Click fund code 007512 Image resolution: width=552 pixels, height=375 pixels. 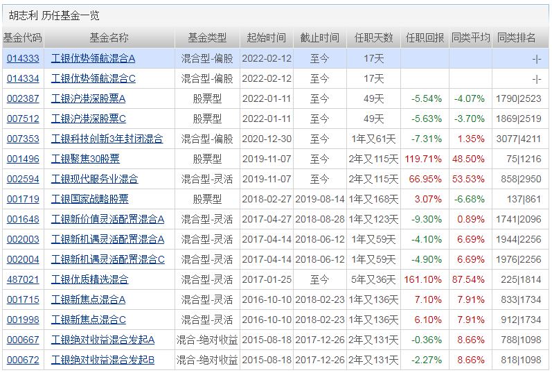(x=23, y=119)
